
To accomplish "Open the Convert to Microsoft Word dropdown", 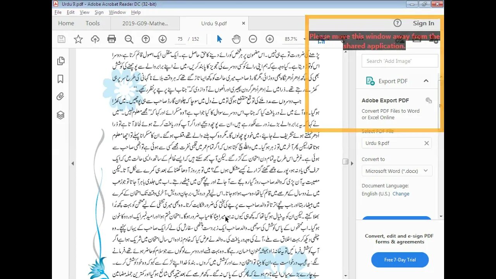I will 397,171.
